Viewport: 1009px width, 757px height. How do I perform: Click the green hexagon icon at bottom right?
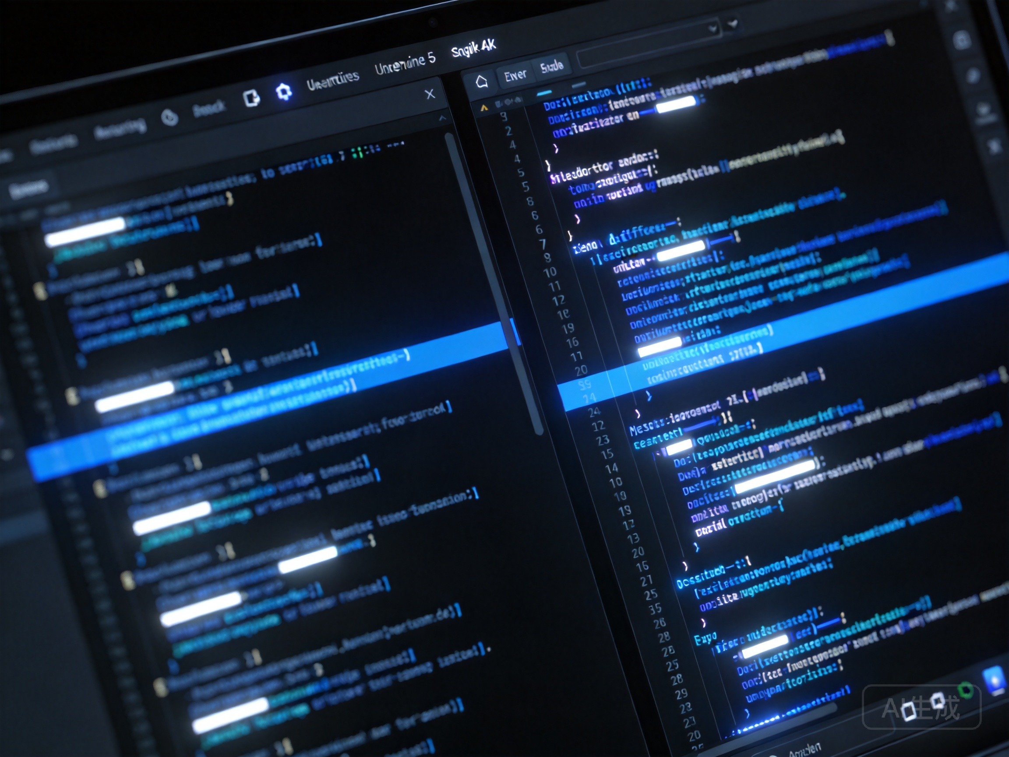coord(965,690)
